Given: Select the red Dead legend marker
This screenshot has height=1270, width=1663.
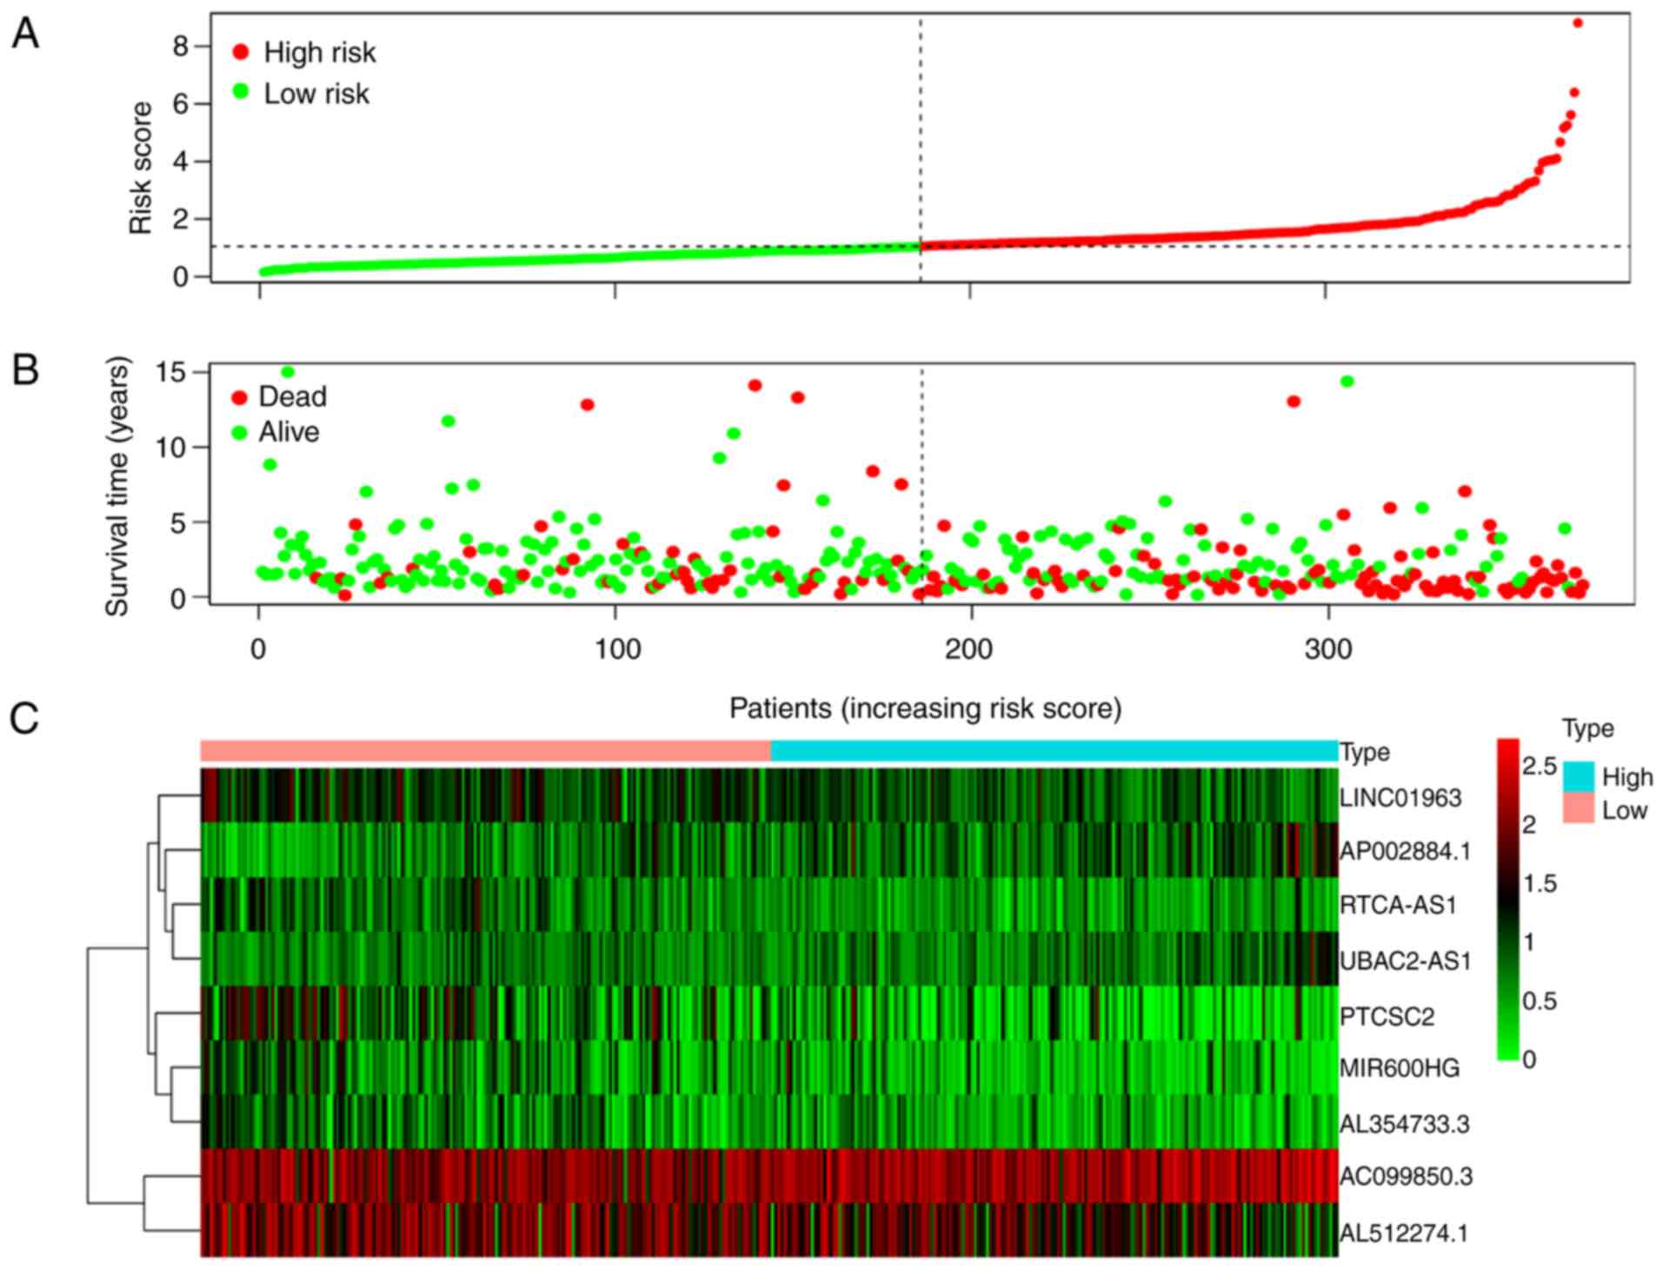Looking at the screenshot, I should coord(239,397).
